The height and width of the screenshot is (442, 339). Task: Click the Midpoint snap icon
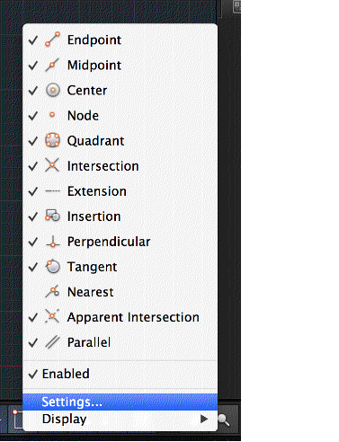click(52, 65)
